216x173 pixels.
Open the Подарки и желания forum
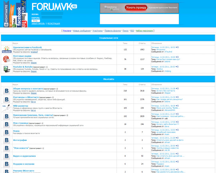[24, 164]
